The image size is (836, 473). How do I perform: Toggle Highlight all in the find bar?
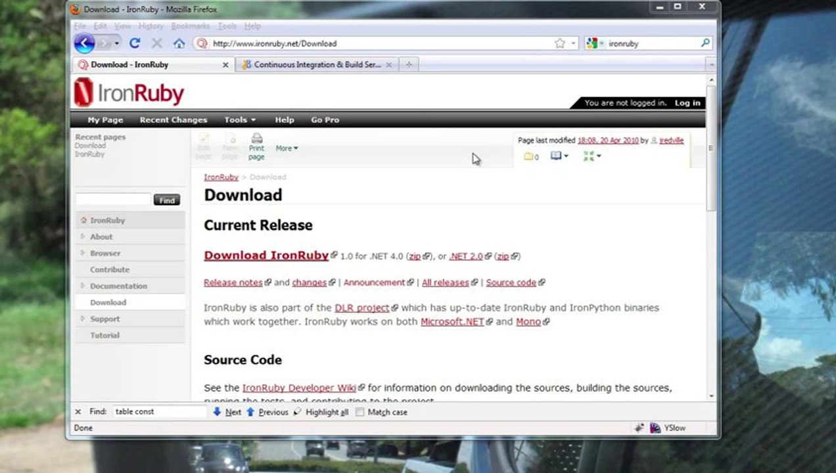(321, 412)
